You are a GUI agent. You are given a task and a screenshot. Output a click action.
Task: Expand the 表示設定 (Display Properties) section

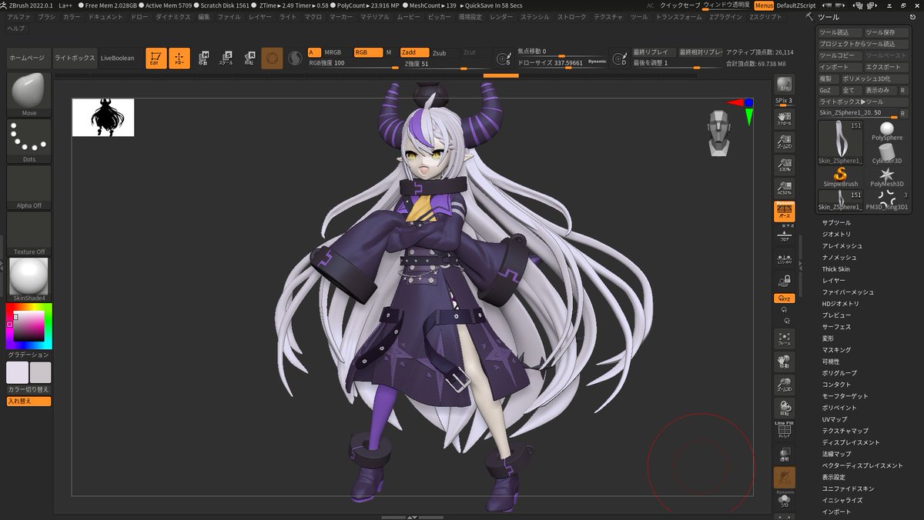pyautogui.click(x=833, y=477)
